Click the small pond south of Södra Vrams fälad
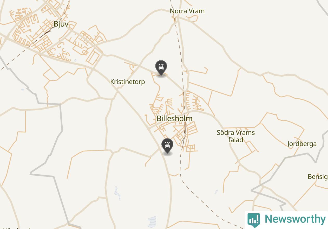Screen dimensions: 328x229 point(216,192)
